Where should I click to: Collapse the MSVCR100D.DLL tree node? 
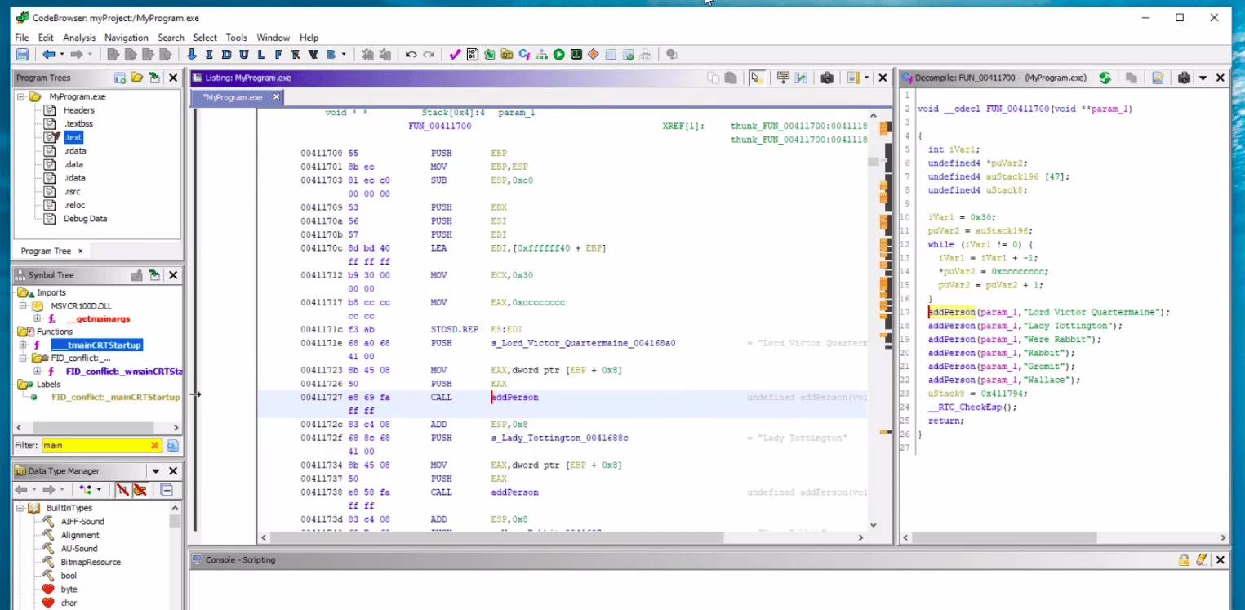[x=24, y=305]
